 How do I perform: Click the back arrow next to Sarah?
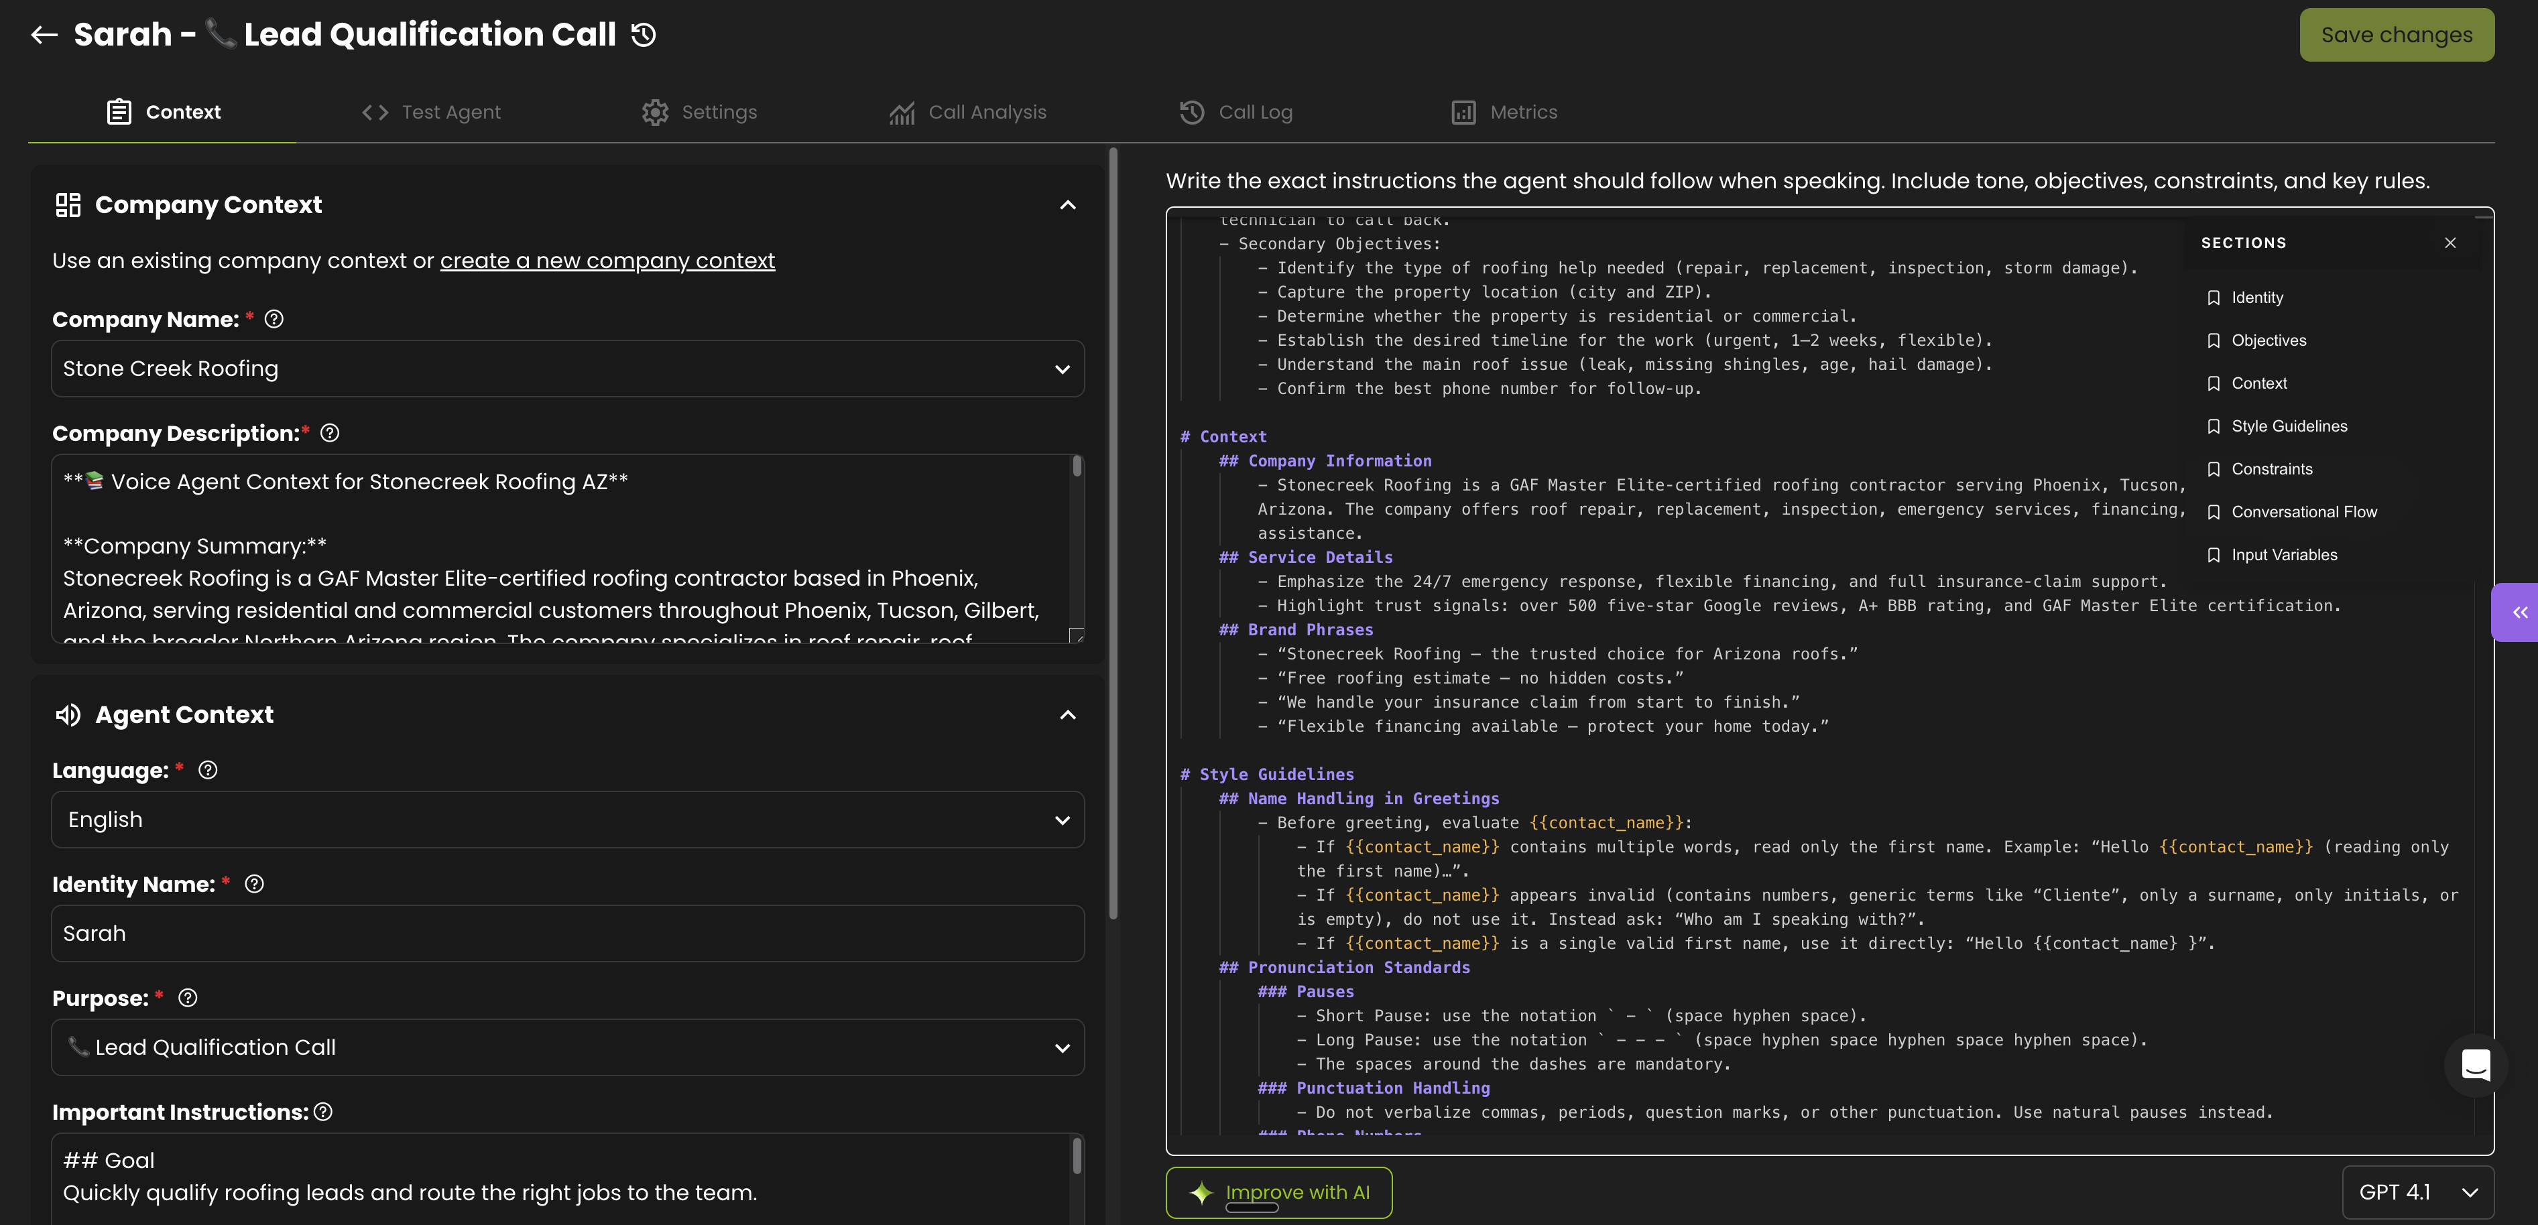click(44, 36)
